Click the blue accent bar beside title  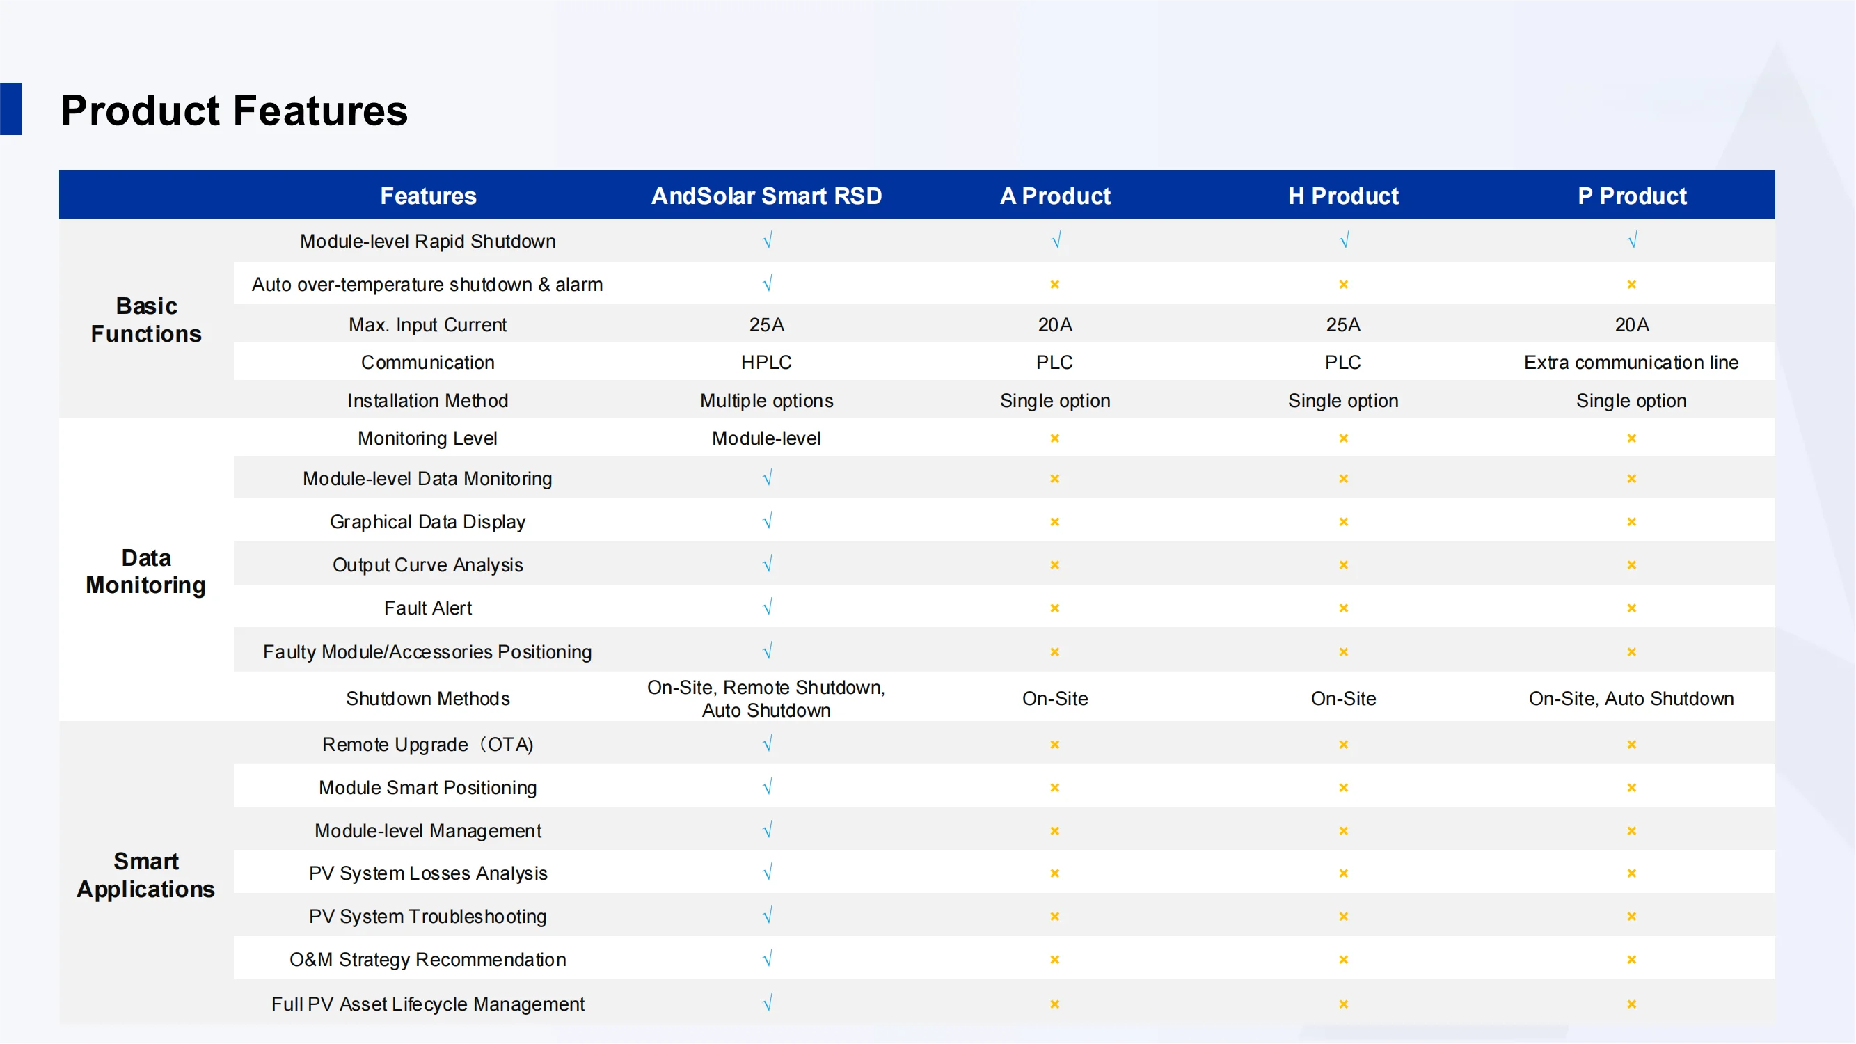coord(11,109)
